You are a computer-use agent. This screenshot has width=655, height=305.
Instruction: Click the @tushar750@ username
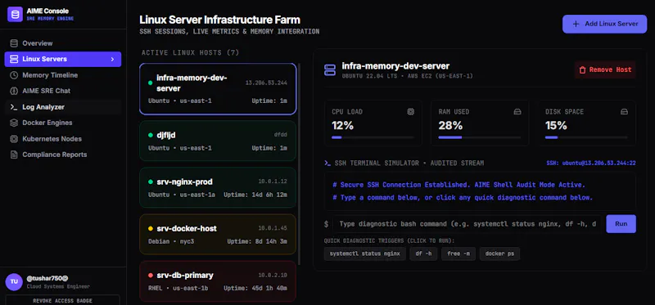pyautogui.click(x=47, y=278)
